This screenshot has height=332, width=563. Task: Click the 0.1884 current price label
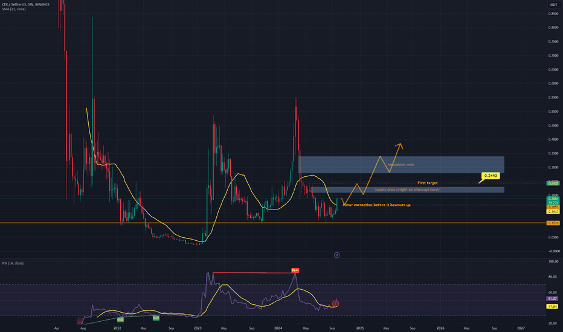coord(553,199)
